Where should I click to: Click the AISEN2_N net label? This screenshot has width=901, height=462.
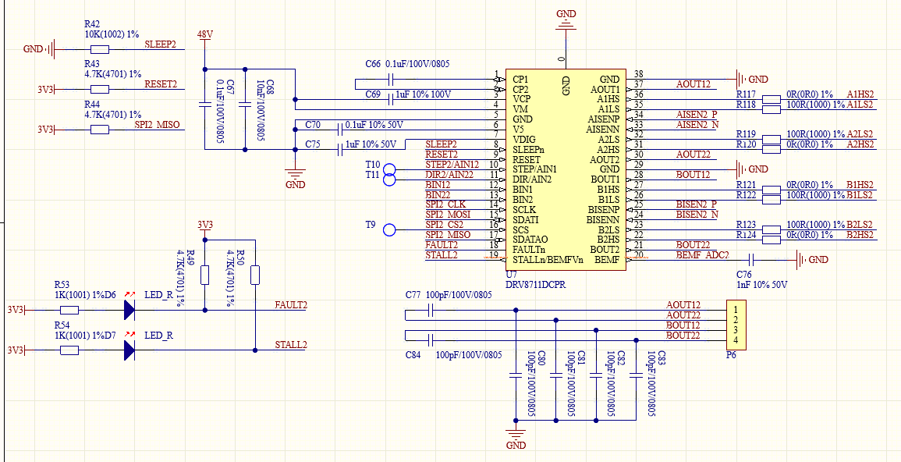(697, 124)
